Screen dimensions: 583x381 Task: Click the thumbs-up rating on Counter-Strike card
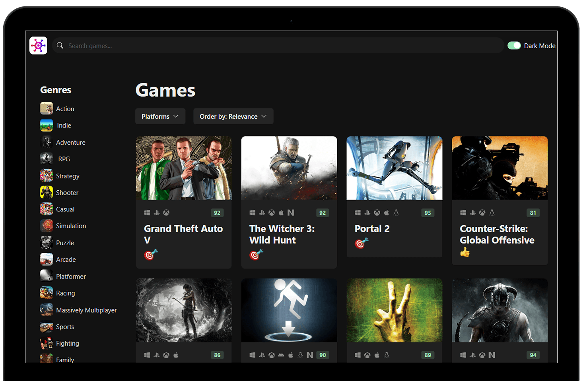point(464,251)
